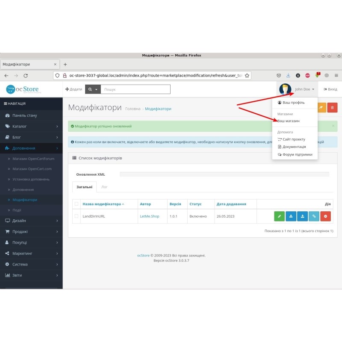Image resolution: width=342 pixels, height=342 pixels.
Task: Edit LandDirInURL with the green pencil icon
Action: tap(279, 216)
